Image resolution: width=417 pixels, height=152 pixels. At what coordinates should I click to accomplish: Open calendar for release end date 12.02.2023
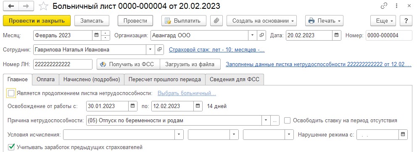198,106
